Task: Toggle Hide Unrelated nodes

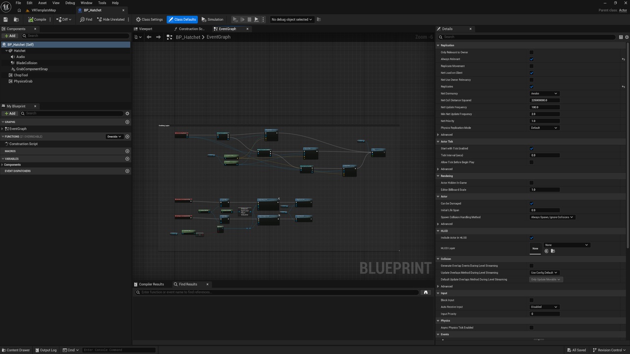Action: click(111, 20)
